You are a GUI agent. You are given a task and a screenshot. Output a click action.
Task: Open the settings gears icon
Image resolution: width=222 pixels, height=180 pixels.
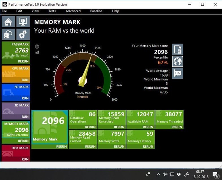[23, 34]
